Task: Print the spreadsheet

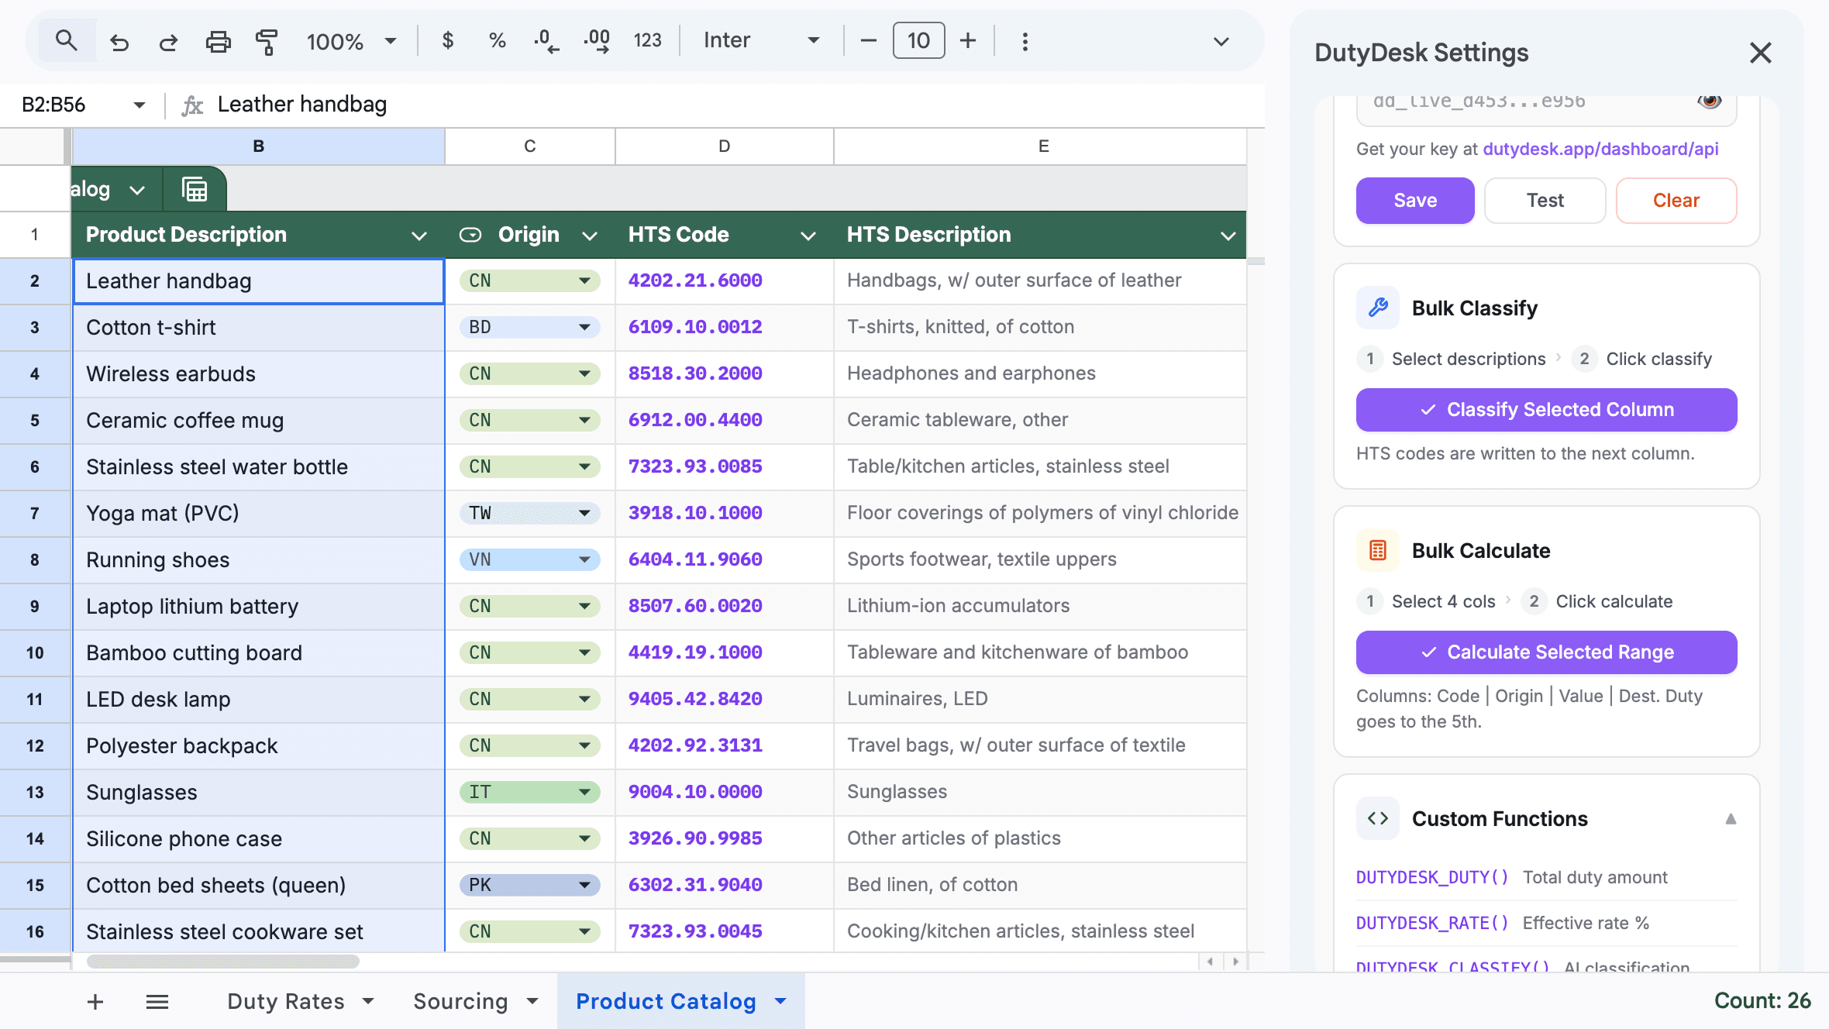Action: [x=219, y=40]
